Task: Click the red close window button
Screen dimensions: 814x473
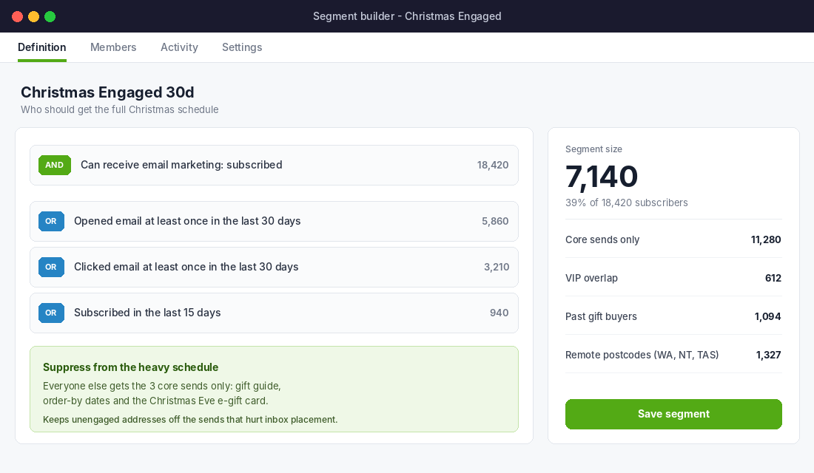Action: click(x=17, y=16)
